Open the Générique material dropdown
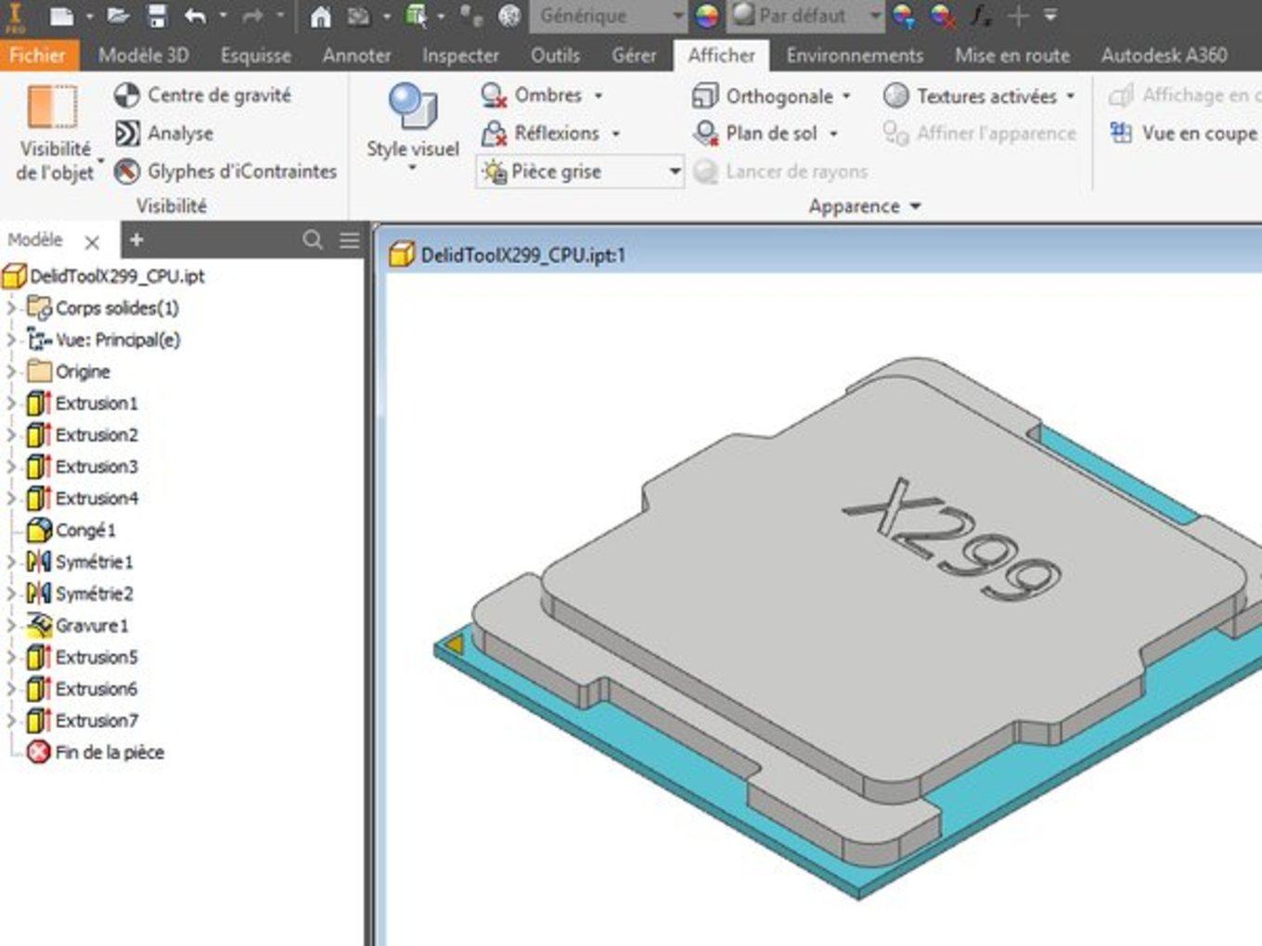The image size is (1262, 946). point(608,16)
